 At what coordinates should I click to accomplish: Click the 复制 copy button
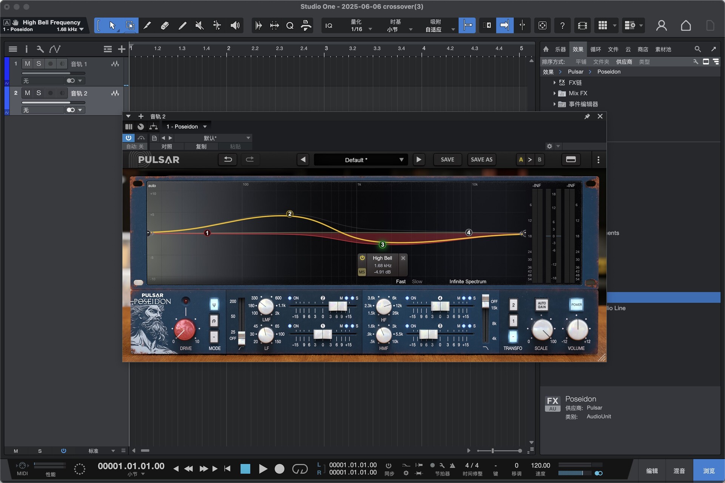point(201,146)
